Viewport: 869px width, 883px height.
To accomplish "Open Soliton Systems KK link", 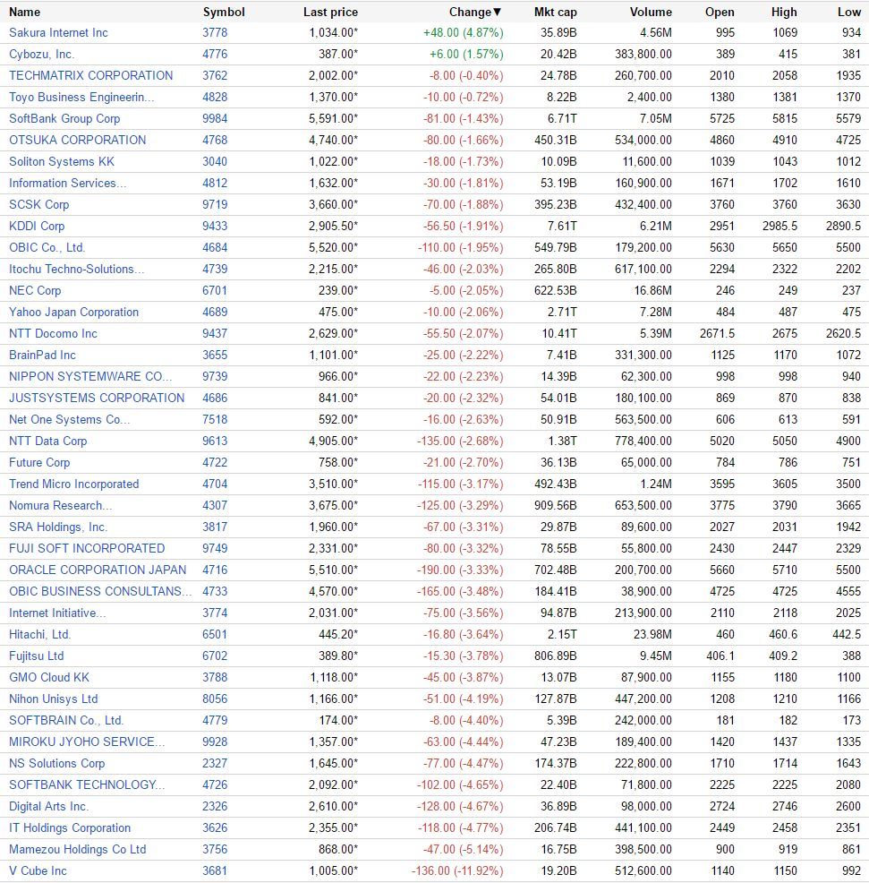I will tap(62, 161).
